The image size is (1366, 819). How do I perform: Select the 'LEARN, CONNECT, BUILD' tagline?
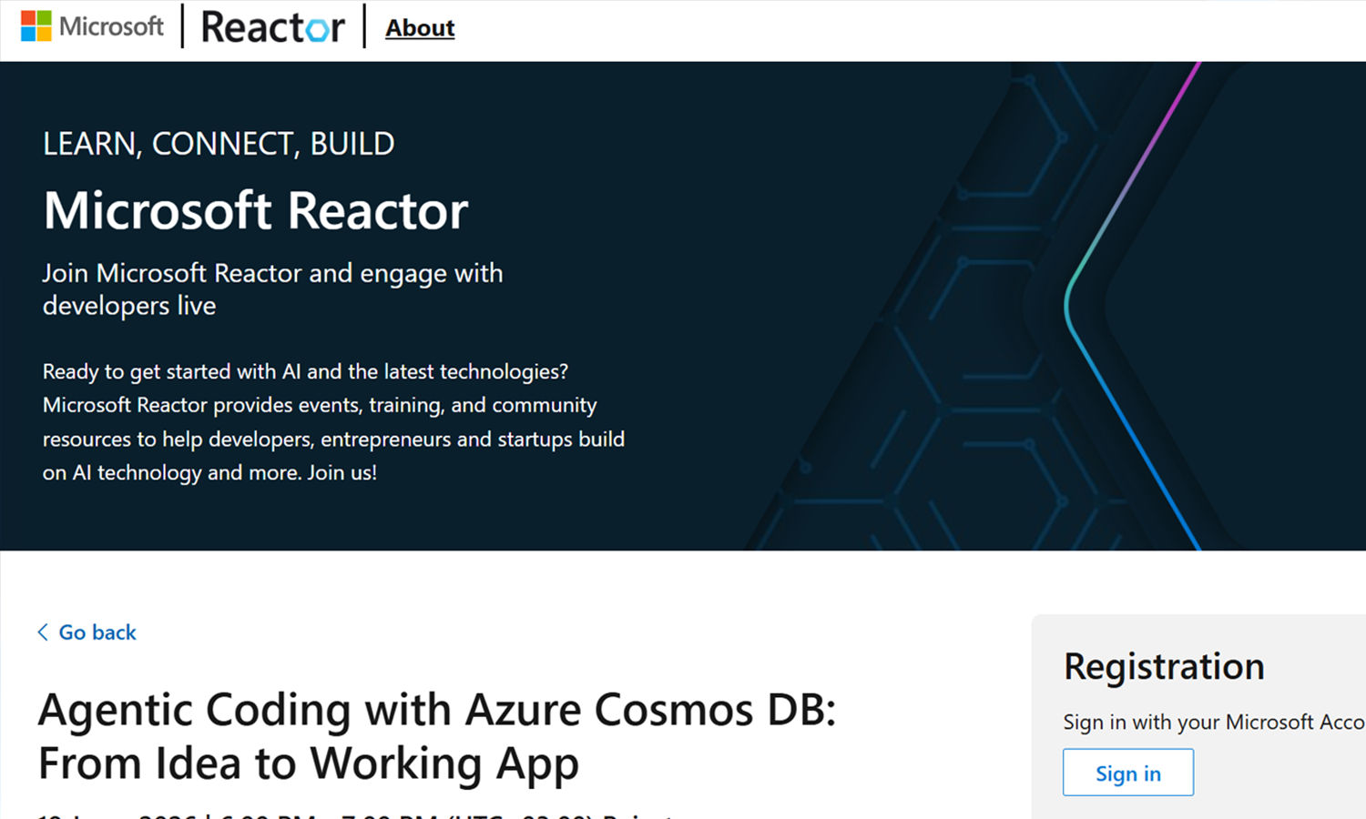pos(219,144)
